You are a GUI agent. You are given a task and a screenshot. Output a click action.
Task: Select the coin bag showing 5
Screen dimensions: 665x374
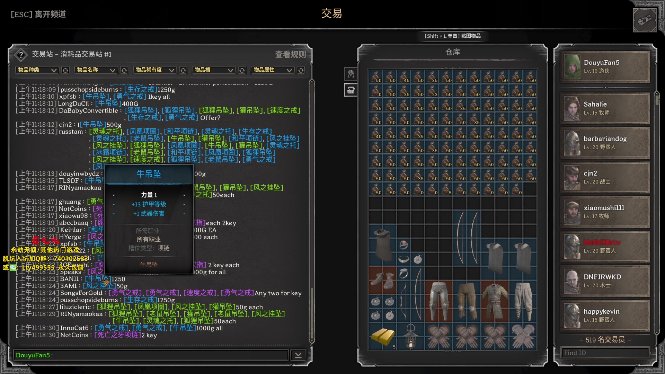tap(446, 189)
